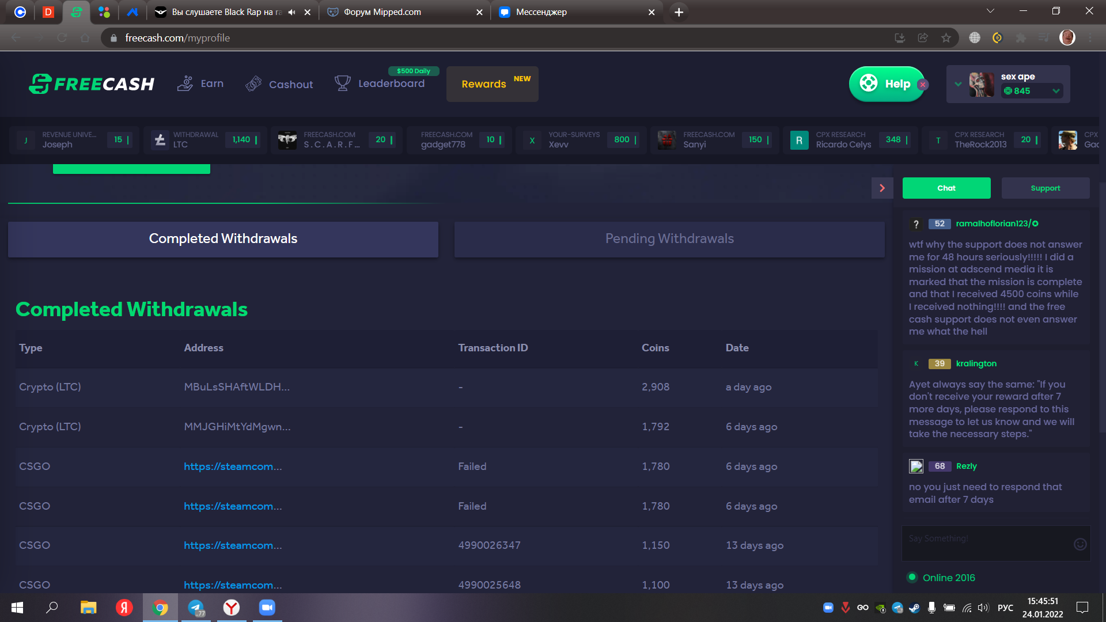This screenshot has height=622, width=1106.
Task: Select the Support tab
Action: tap(1046, 188)
